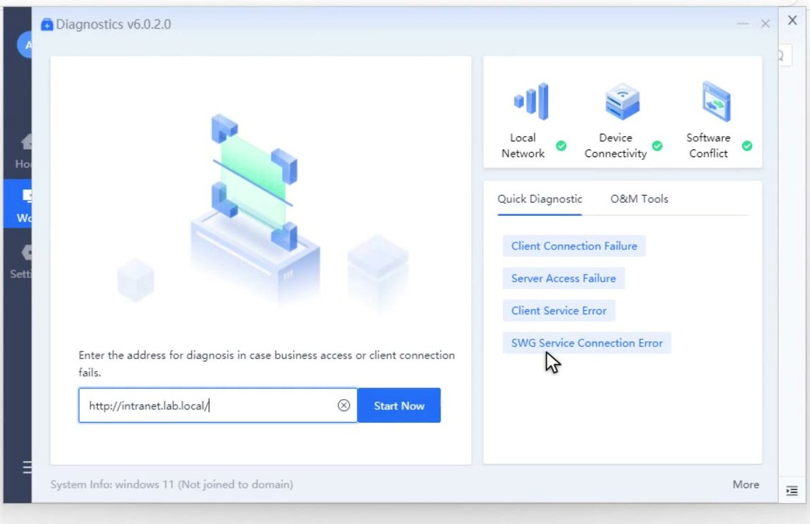This screenshot has height=524, width=810.
Task: Click the Diagnostics app logo icon
Action: pyautogui.click(x=47, y=24)
